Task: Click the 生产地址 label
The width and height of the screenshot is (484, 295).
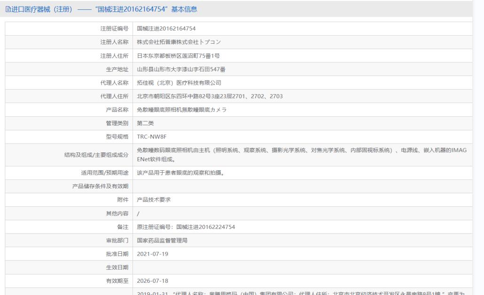Action: [117, 69]
